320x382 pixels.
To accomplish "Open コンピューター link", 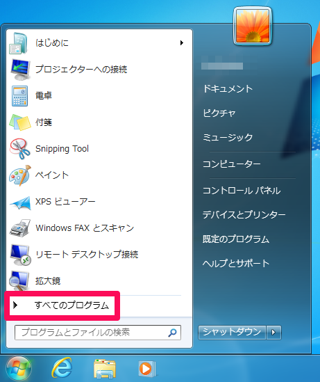I will [232, 164].
